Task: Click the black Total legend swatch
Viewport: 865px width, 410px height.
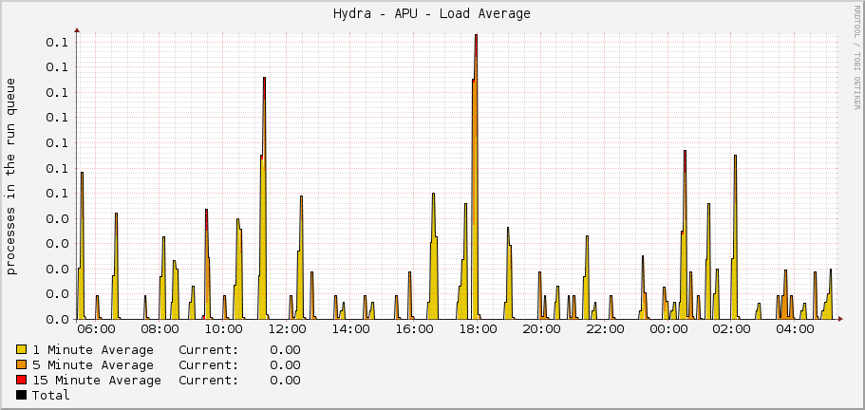Action: pyautogui.click(x=22, y=395)
